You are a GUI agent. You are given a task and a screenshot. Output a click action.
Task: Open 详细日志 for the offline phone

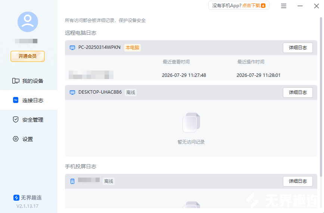pyautogui.click(x=298, y=181)
